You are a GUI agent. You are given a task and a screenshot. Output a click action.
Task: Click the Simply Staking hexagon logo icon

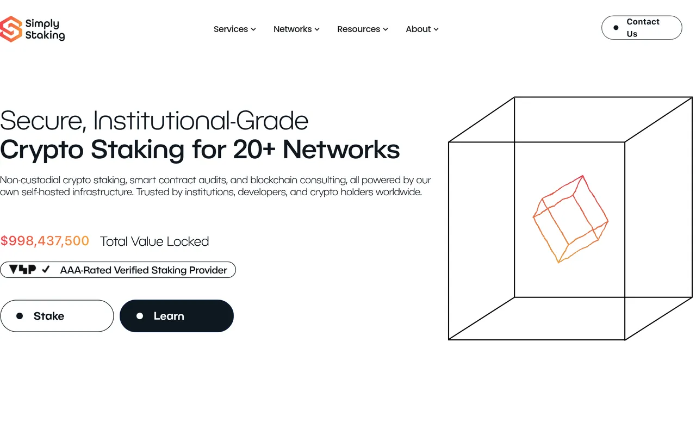pyautogui.click(x=11, y=29)
